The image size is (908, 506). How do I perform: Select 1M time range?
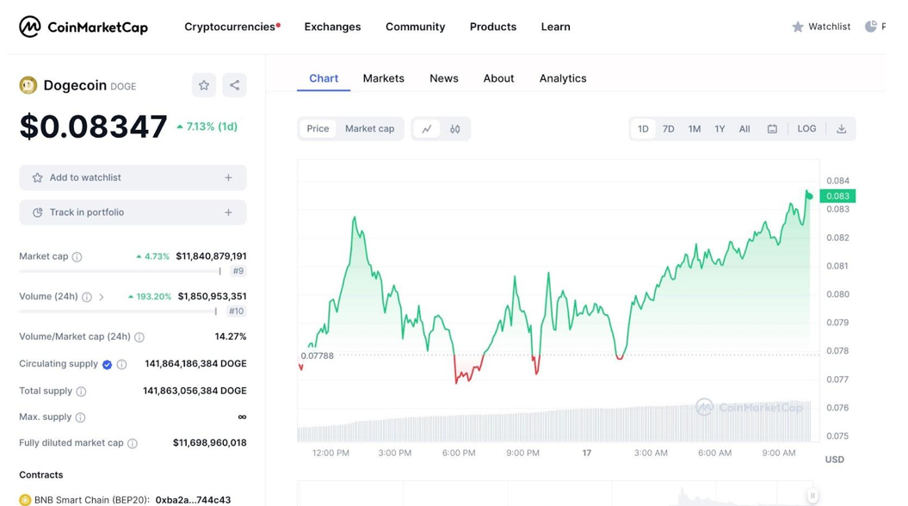pyautogui.click(x=695, y=128)
